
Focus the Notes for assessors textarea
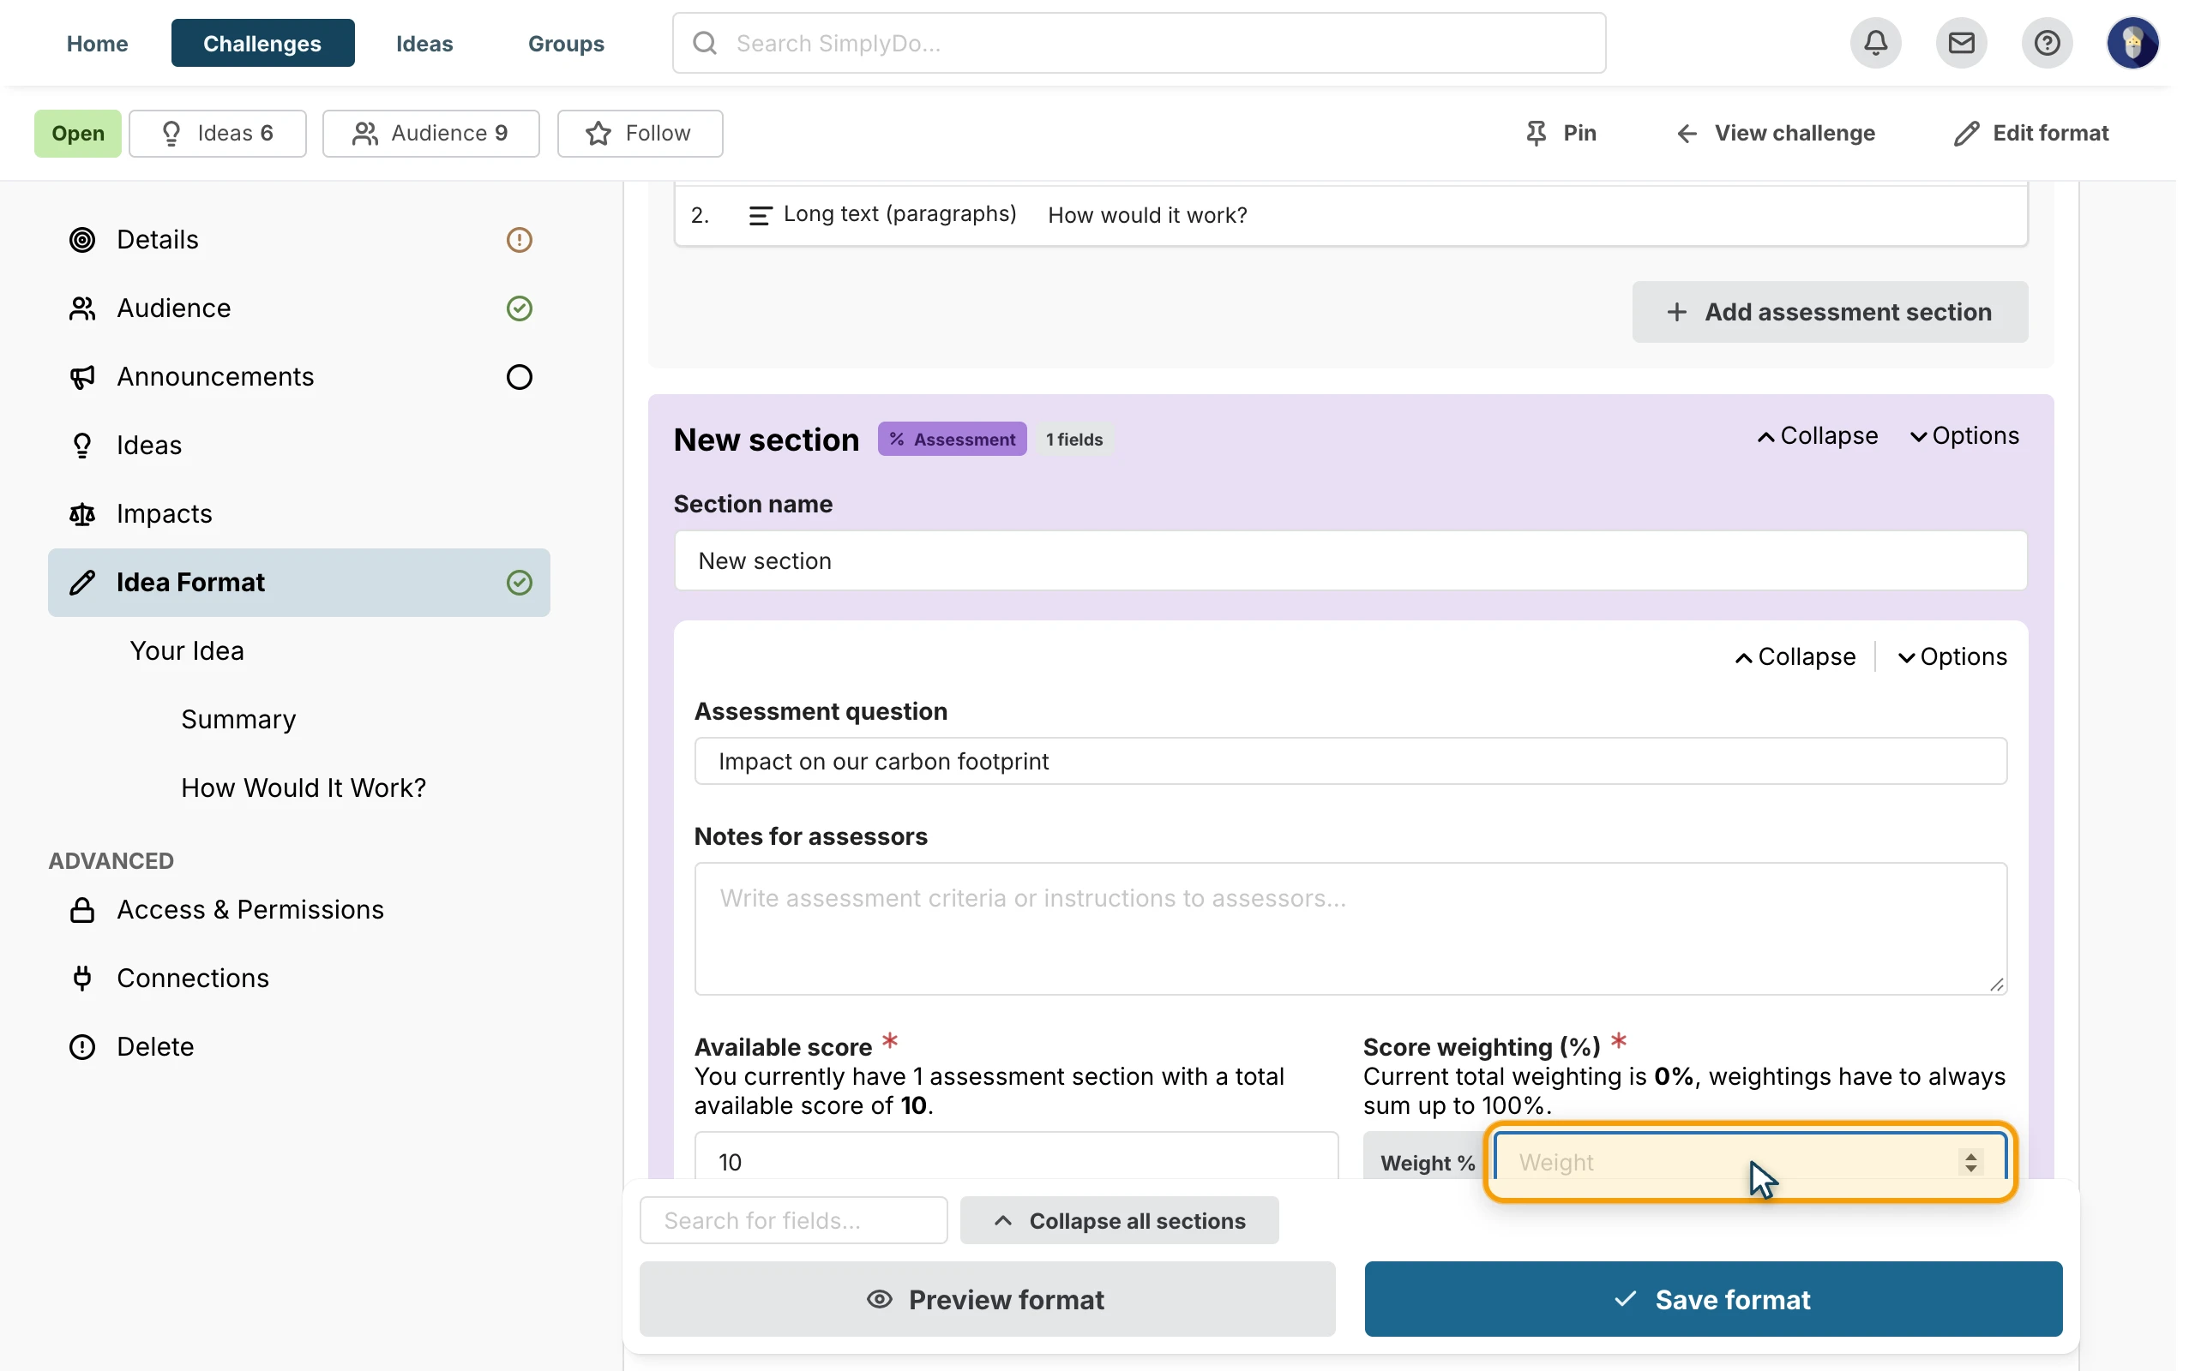[1350, 929]
